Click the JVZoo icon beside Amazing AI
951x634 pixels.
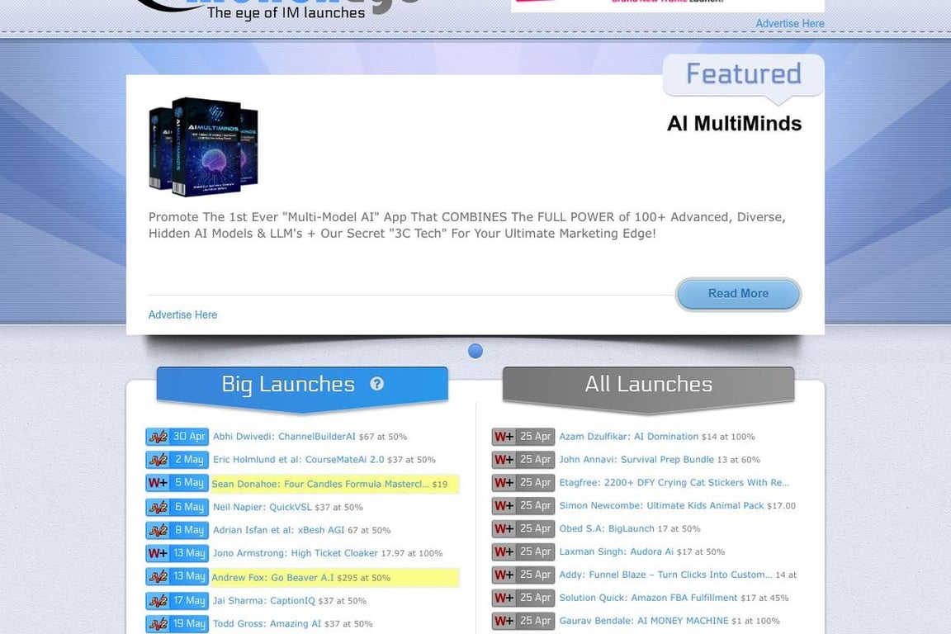click(x=158, y=624)
